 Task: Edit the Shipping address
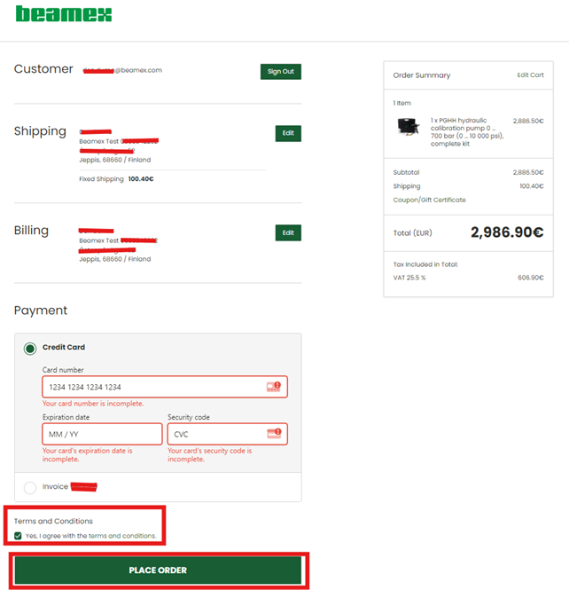click(x=288, y=133)
